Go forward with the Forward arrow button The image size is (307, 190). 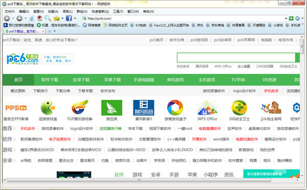click(x=19, y=18)
